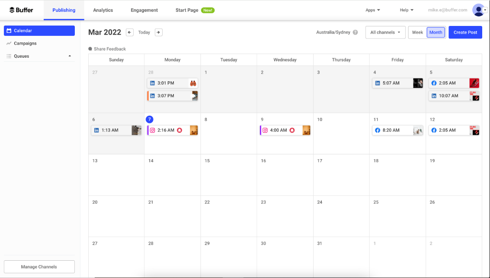Viewport: 490px width, 278px height.
Task: Click the Manage Channels button
Action: point(39,267)
